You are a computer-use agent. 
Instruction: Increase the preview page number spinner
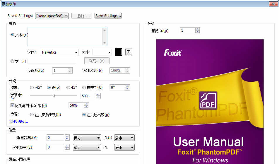[198, 29]
